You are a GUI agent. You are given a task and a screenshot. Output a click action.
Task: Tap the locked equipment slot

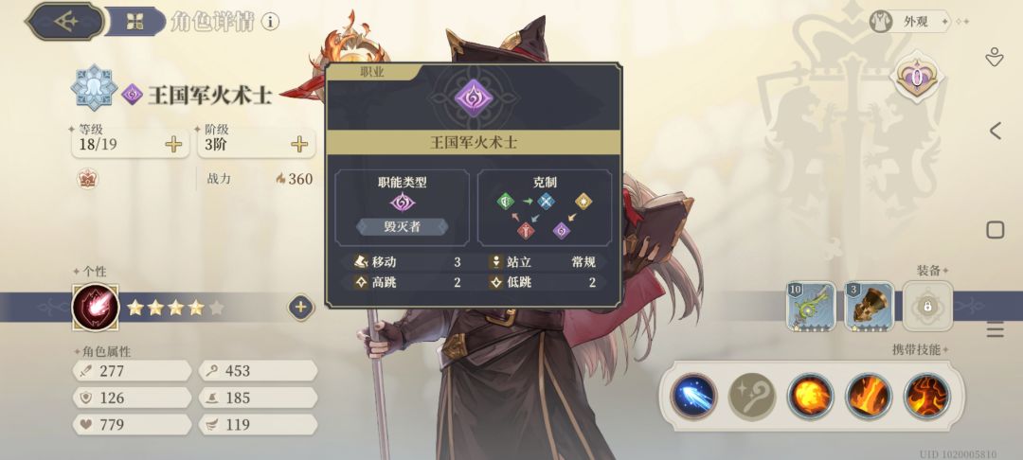tap(927, 307)
